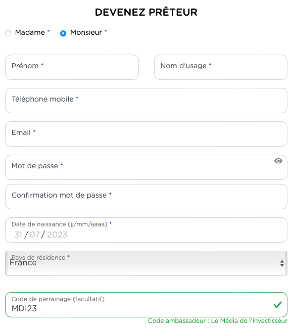Click the green checkmark in referral field
This screenshot has width=293, height=328.
pyautogui.click(x=278, y=305)
